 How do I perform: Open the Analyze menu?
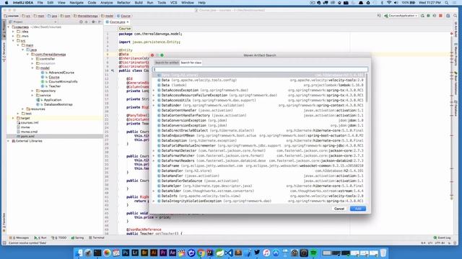(x=106, y=3)
